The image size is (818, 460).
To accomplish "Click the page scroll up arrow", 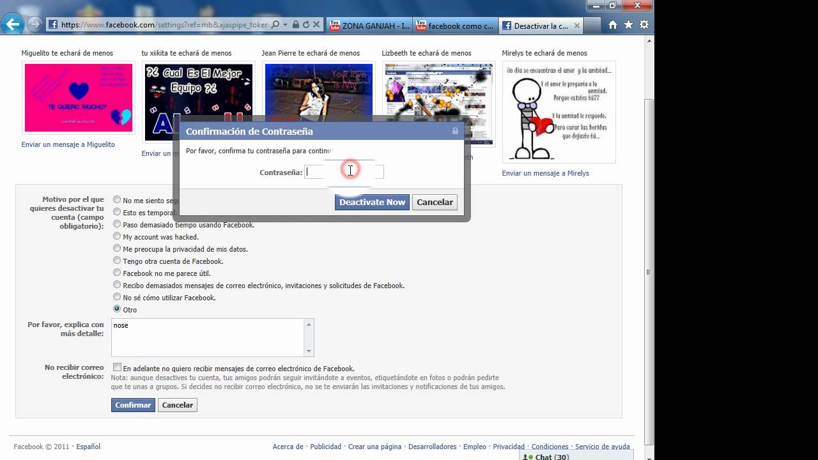I will (x=649, y=41).
